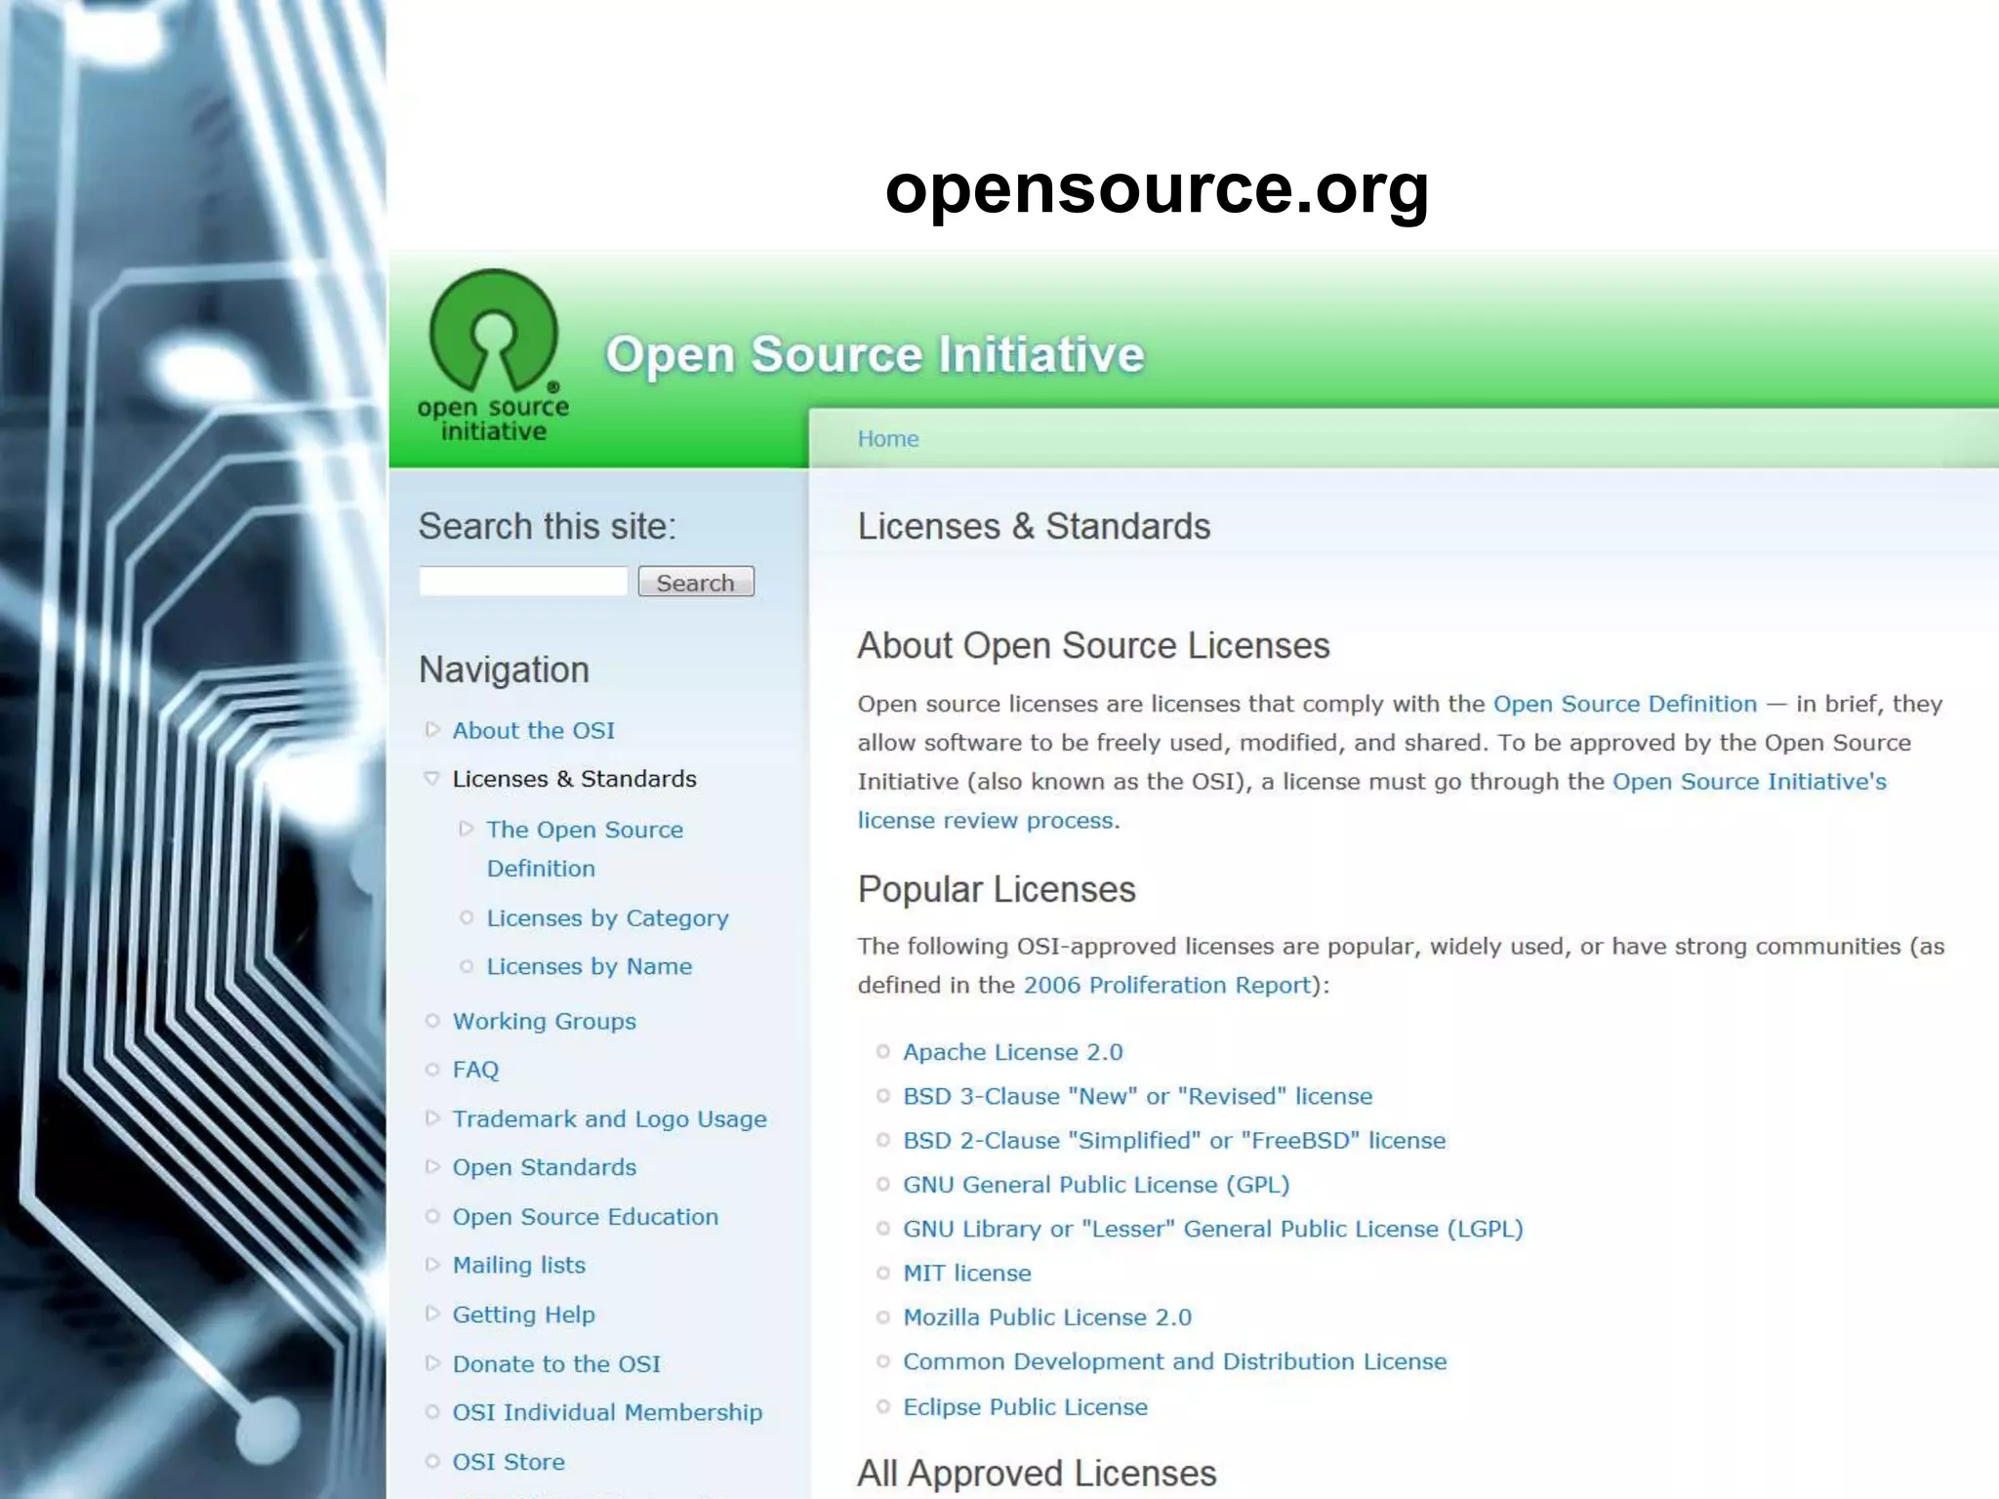Go to Working Groups navigation item

click(x=544, y=1021)
